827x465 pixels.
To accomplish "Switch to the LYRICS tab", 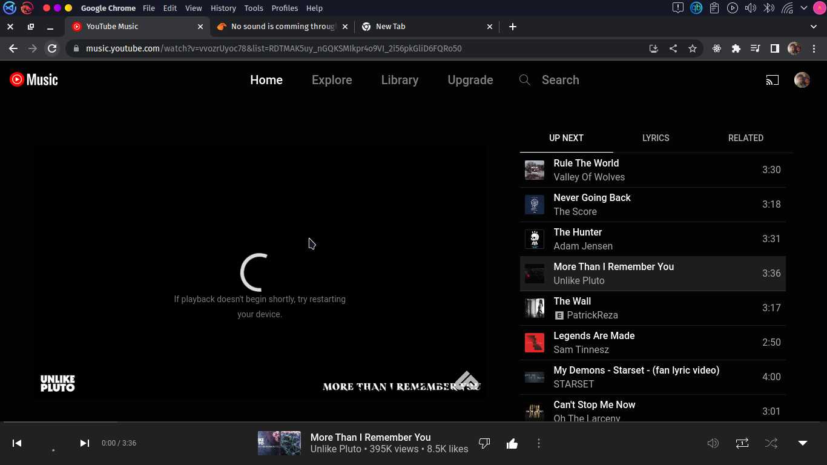I will click(656, 138).
